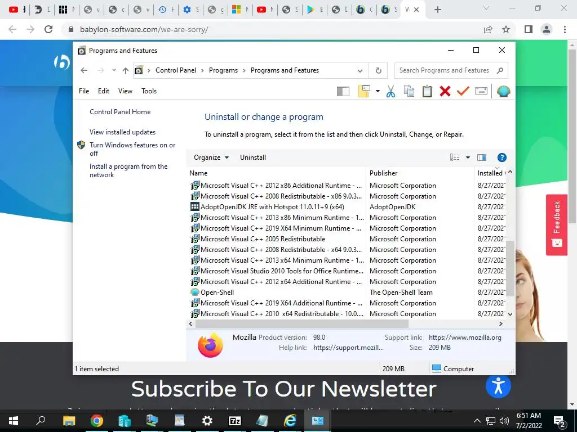
Task: Click the Open-Shell globe icon in toolbar
Action: tap(503, 91)
